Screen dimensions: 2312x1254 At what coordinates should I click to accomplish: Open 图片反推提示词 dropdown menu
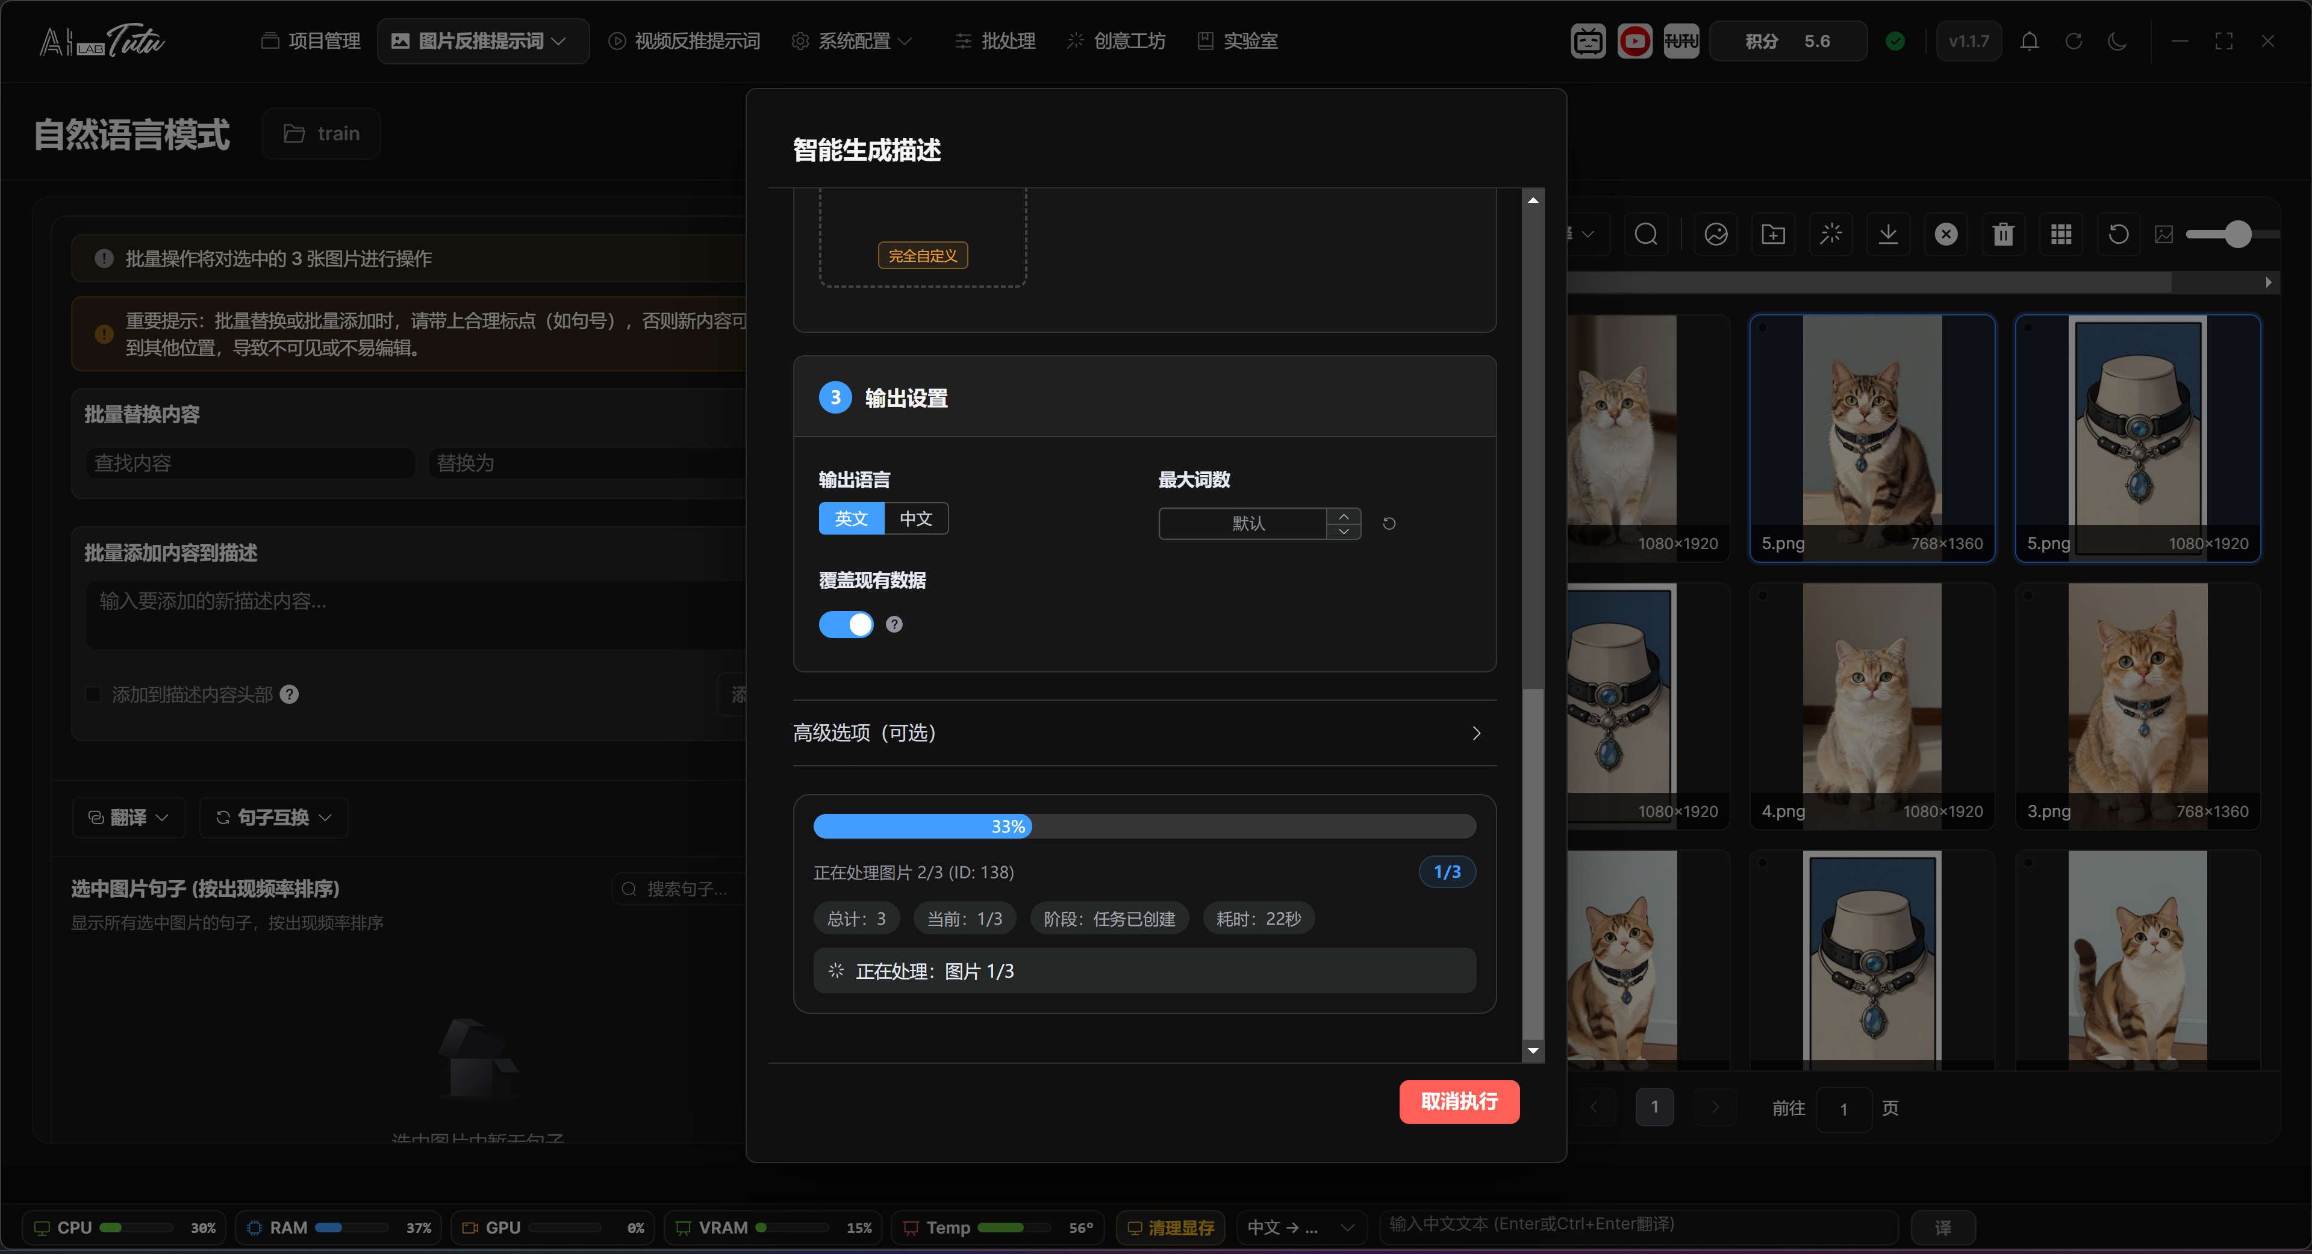(483, 42)
